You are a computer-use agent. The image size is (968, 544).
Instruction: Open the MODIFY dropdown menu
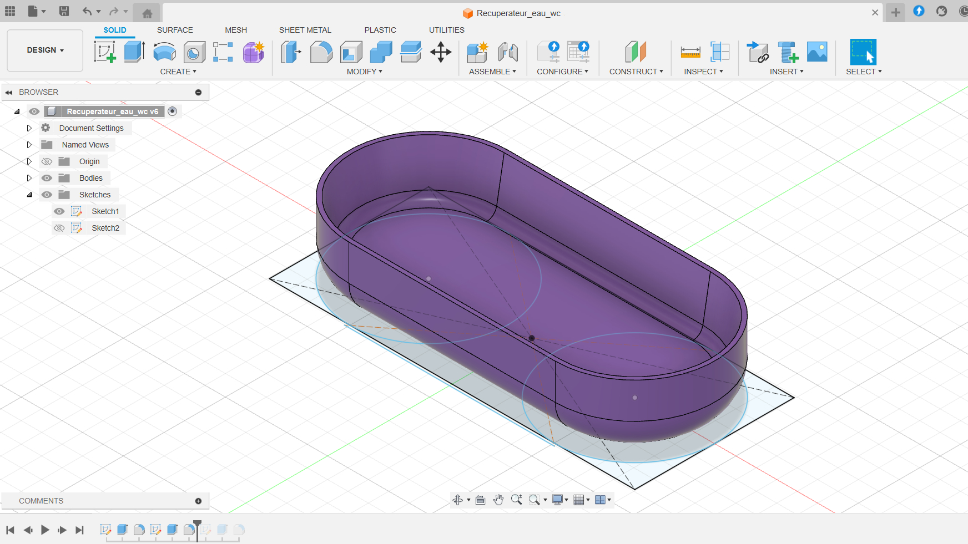[x=365, y=72]
